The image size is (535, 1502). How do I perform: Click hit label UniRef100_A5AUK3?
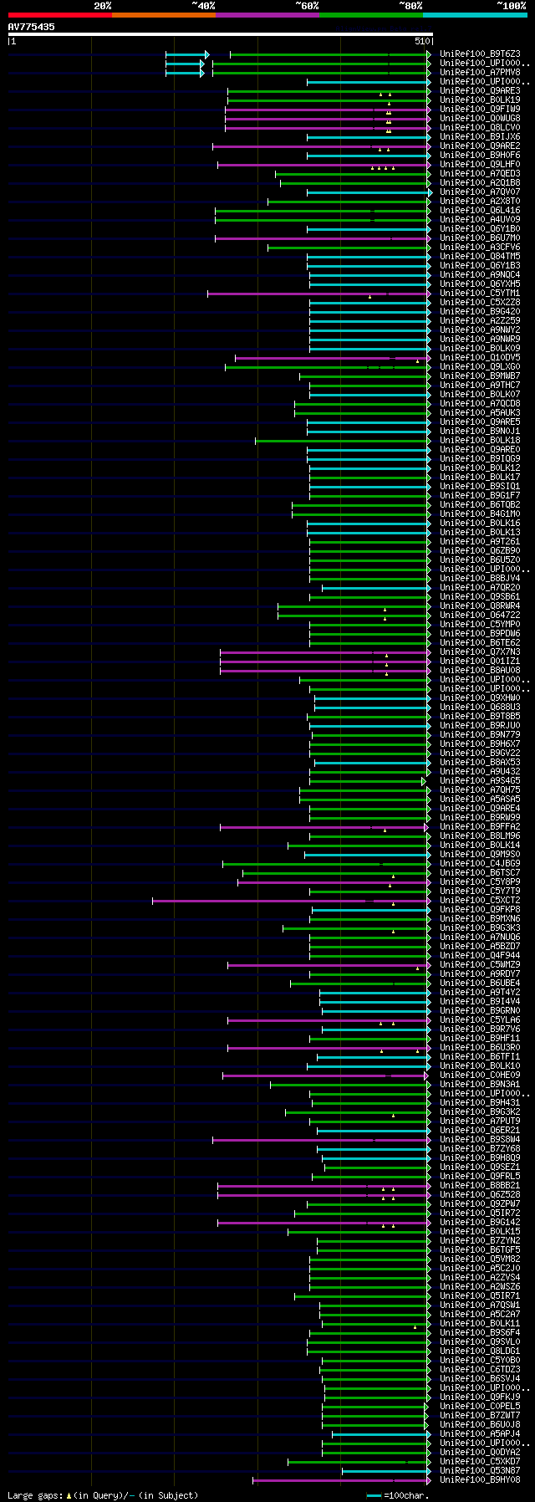480,413
